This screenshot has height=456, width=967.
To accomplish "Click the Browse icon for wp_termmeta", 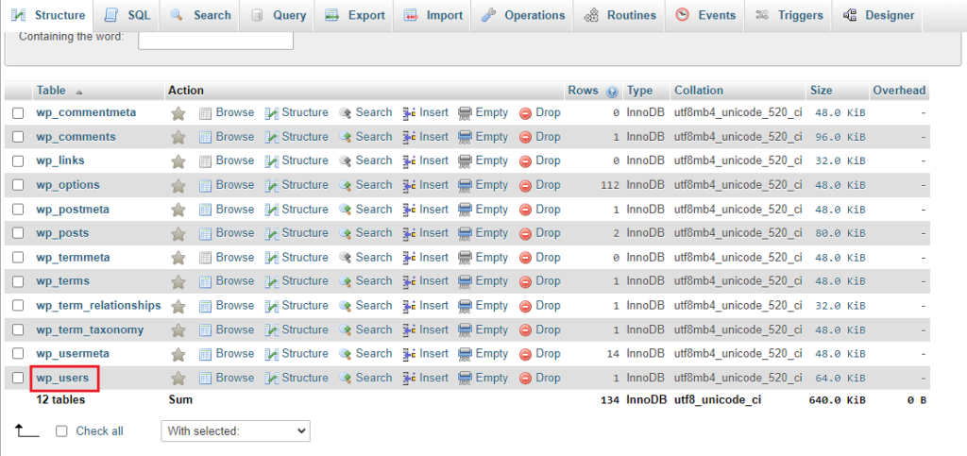I will (x=205, y=258).
